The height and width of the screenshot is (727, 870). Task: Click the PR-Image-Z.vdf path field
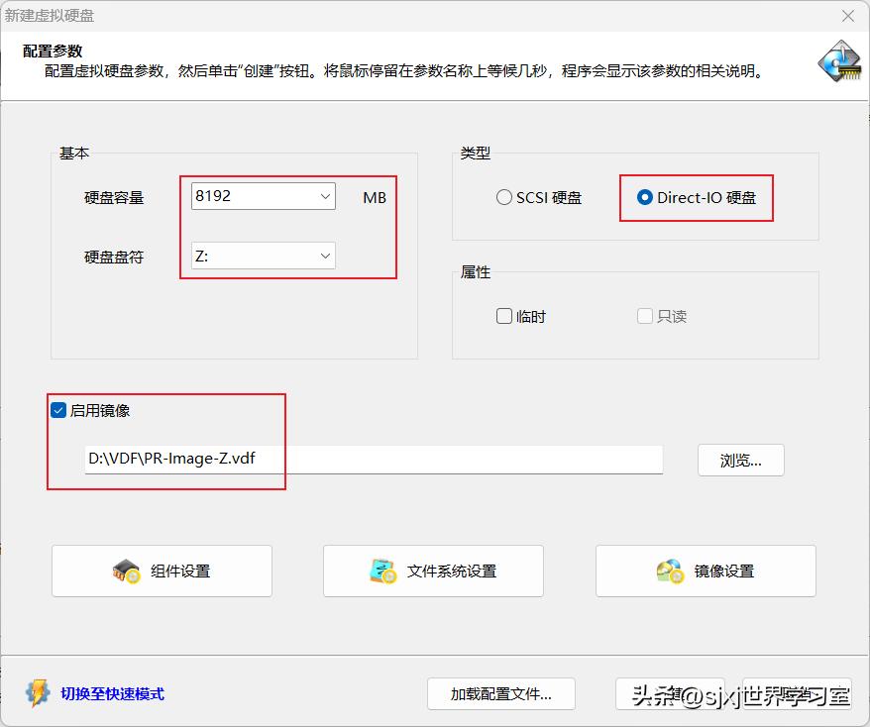pyautogui.click(x=297, y=459)
